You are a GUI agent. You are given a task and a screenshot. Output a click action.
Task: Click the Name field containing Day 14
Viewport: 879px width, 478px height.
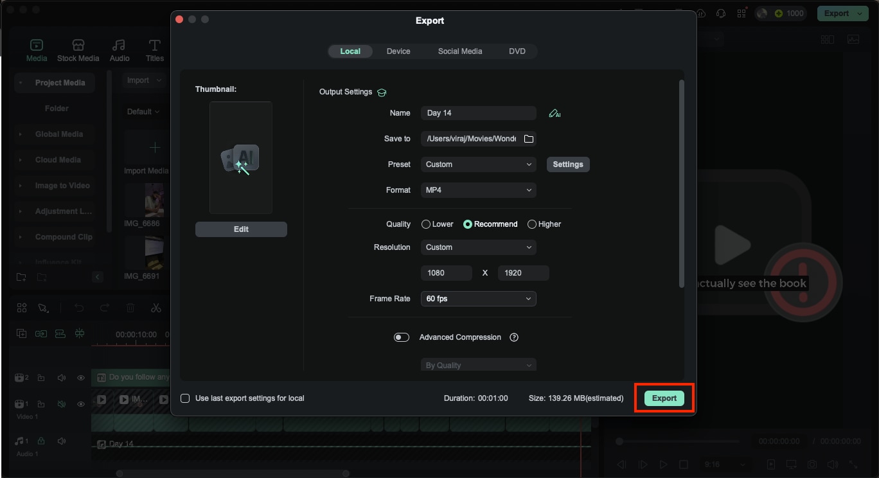(479, 113)
